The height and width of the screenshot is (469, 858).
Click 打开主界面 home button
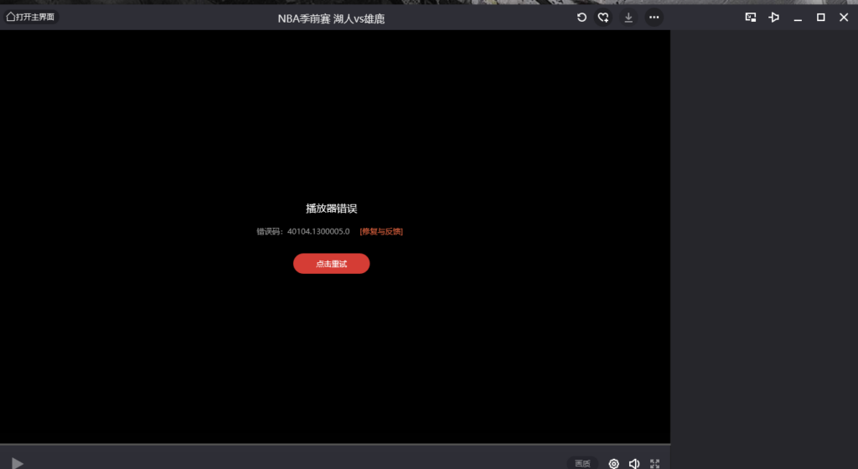(31, 17)
